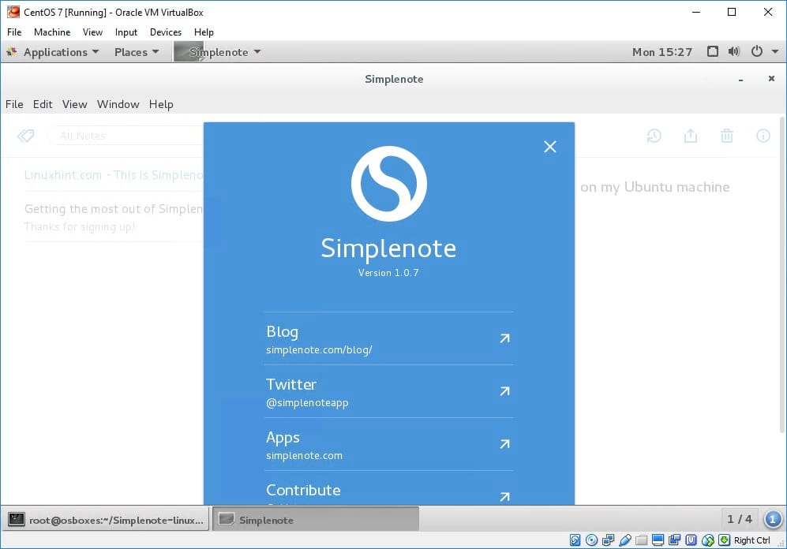787x549 pixels.
Task: Click the hard disk indicator in VirtualBox status bar
Action: point(575,540)
